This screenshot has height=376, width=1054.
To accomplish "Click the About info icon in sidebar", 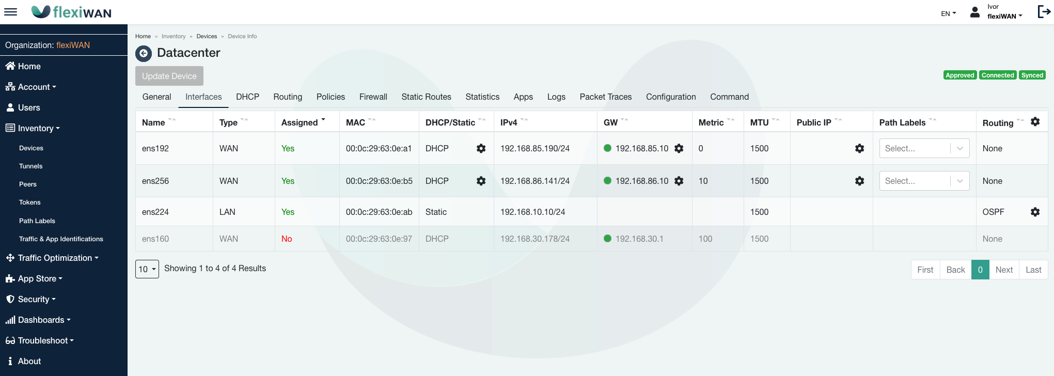I will tap(10, 361).
